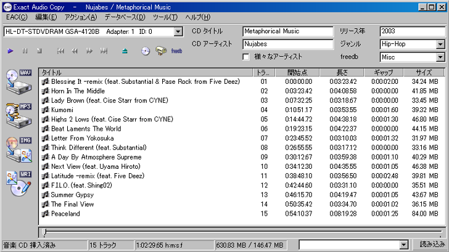Create CD image with IMG icon

(x=19, y=150)
